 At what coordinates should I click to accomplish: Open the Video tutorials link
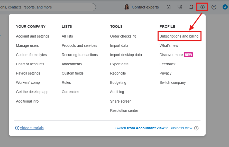[32, 128]
